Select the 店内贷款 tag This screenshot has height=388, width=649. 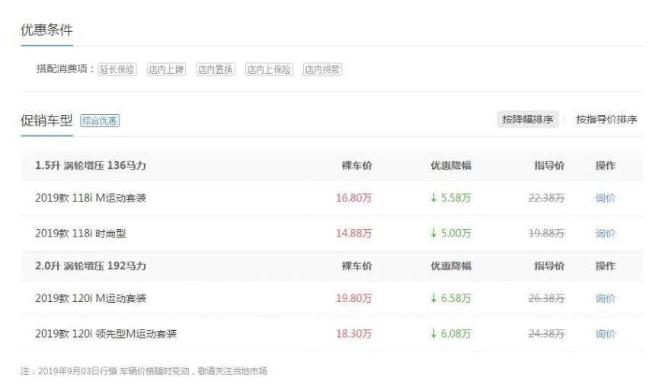pos(322,69)
